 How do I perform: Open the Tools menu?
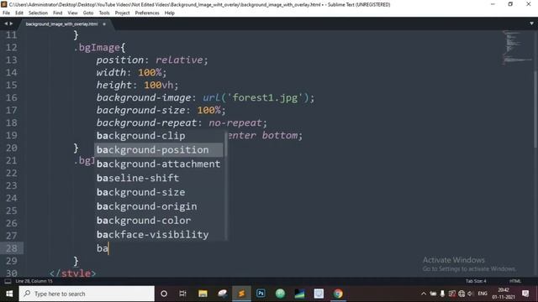coord(104,13)
